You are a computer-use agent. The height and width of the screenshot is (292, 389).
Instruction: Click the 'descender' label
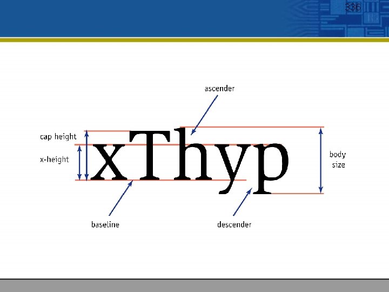234,224
